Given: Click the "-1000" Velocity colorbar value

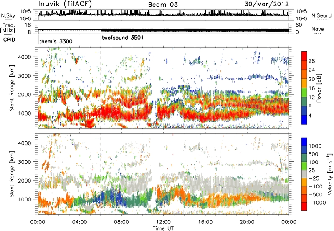Looking at the screenshot, I should 317,203.
